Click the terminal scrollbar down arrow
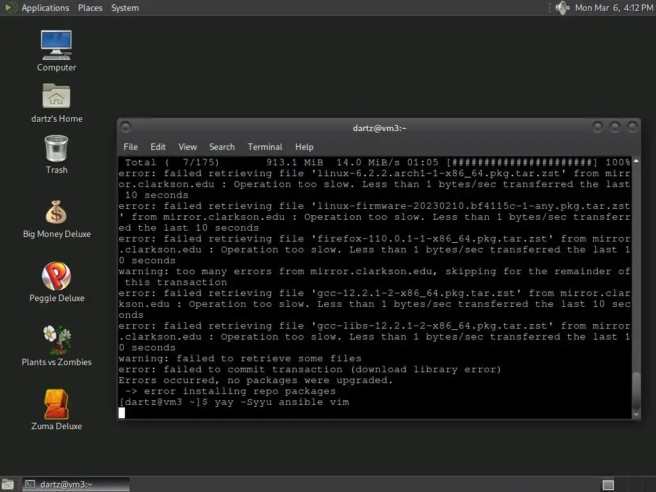The image size is (656, 492). coord(636,414)
